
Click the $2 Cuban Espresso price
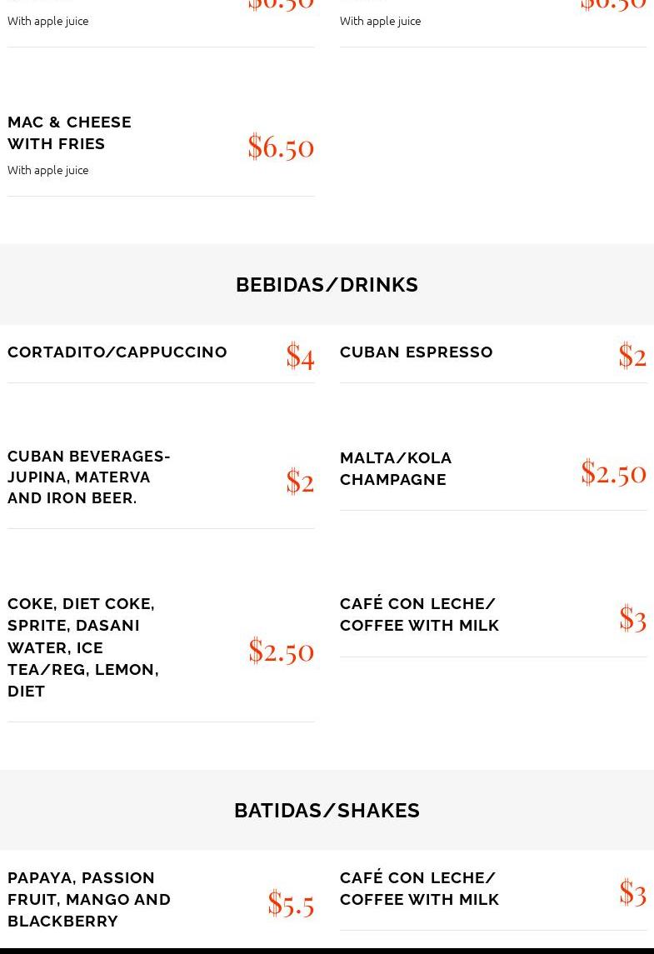(632, 356)
